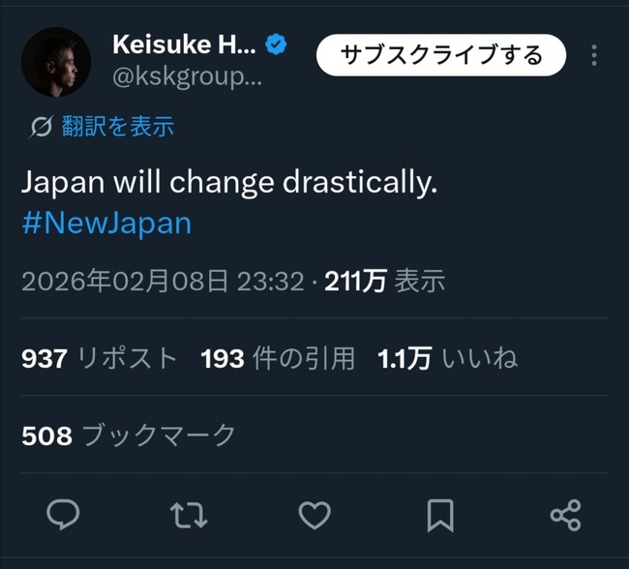Open the @kskgroup... handle

pos(188,76)
